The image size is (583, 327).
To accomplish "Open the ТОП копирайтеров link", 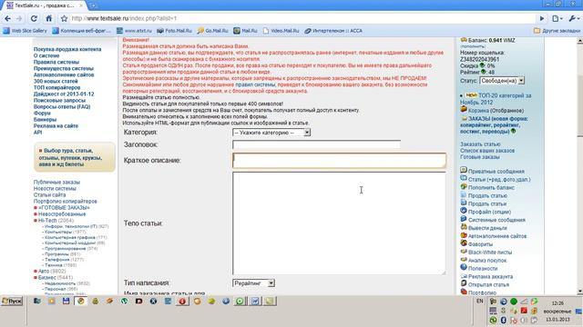I will (56, 87).
